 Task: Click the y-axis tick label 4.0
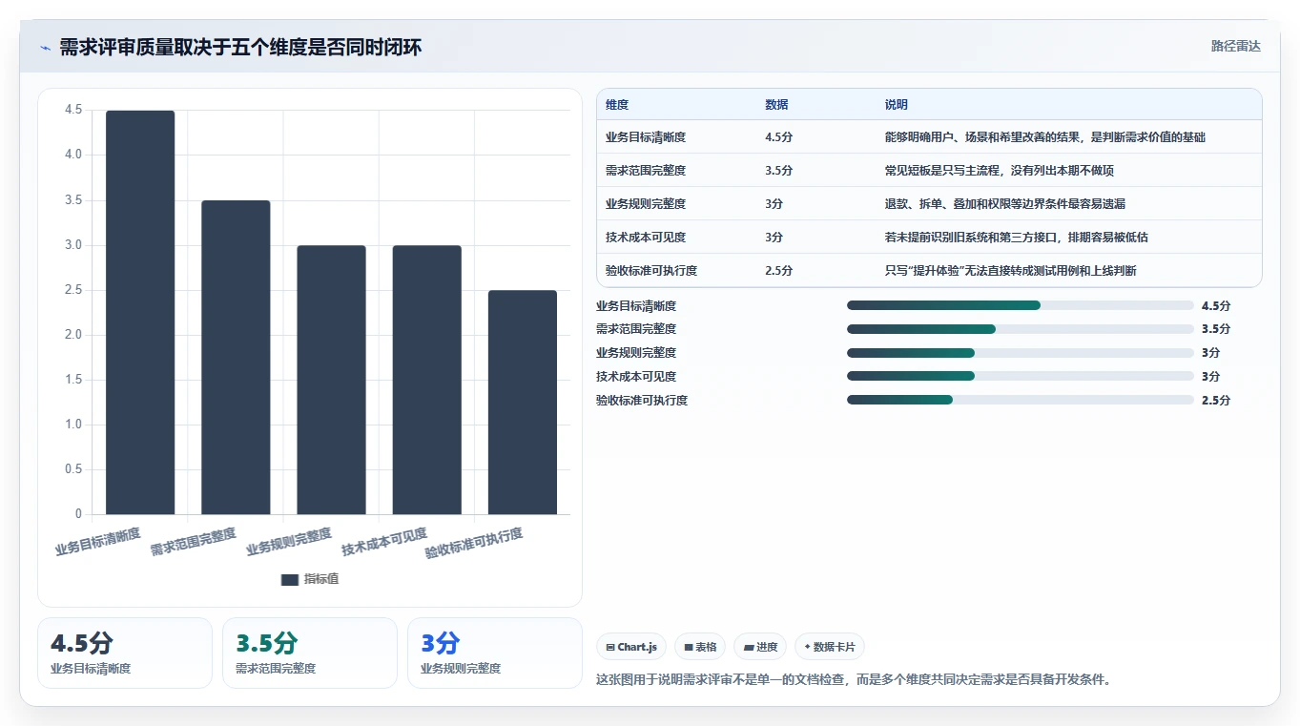click(x=73, y=156)
